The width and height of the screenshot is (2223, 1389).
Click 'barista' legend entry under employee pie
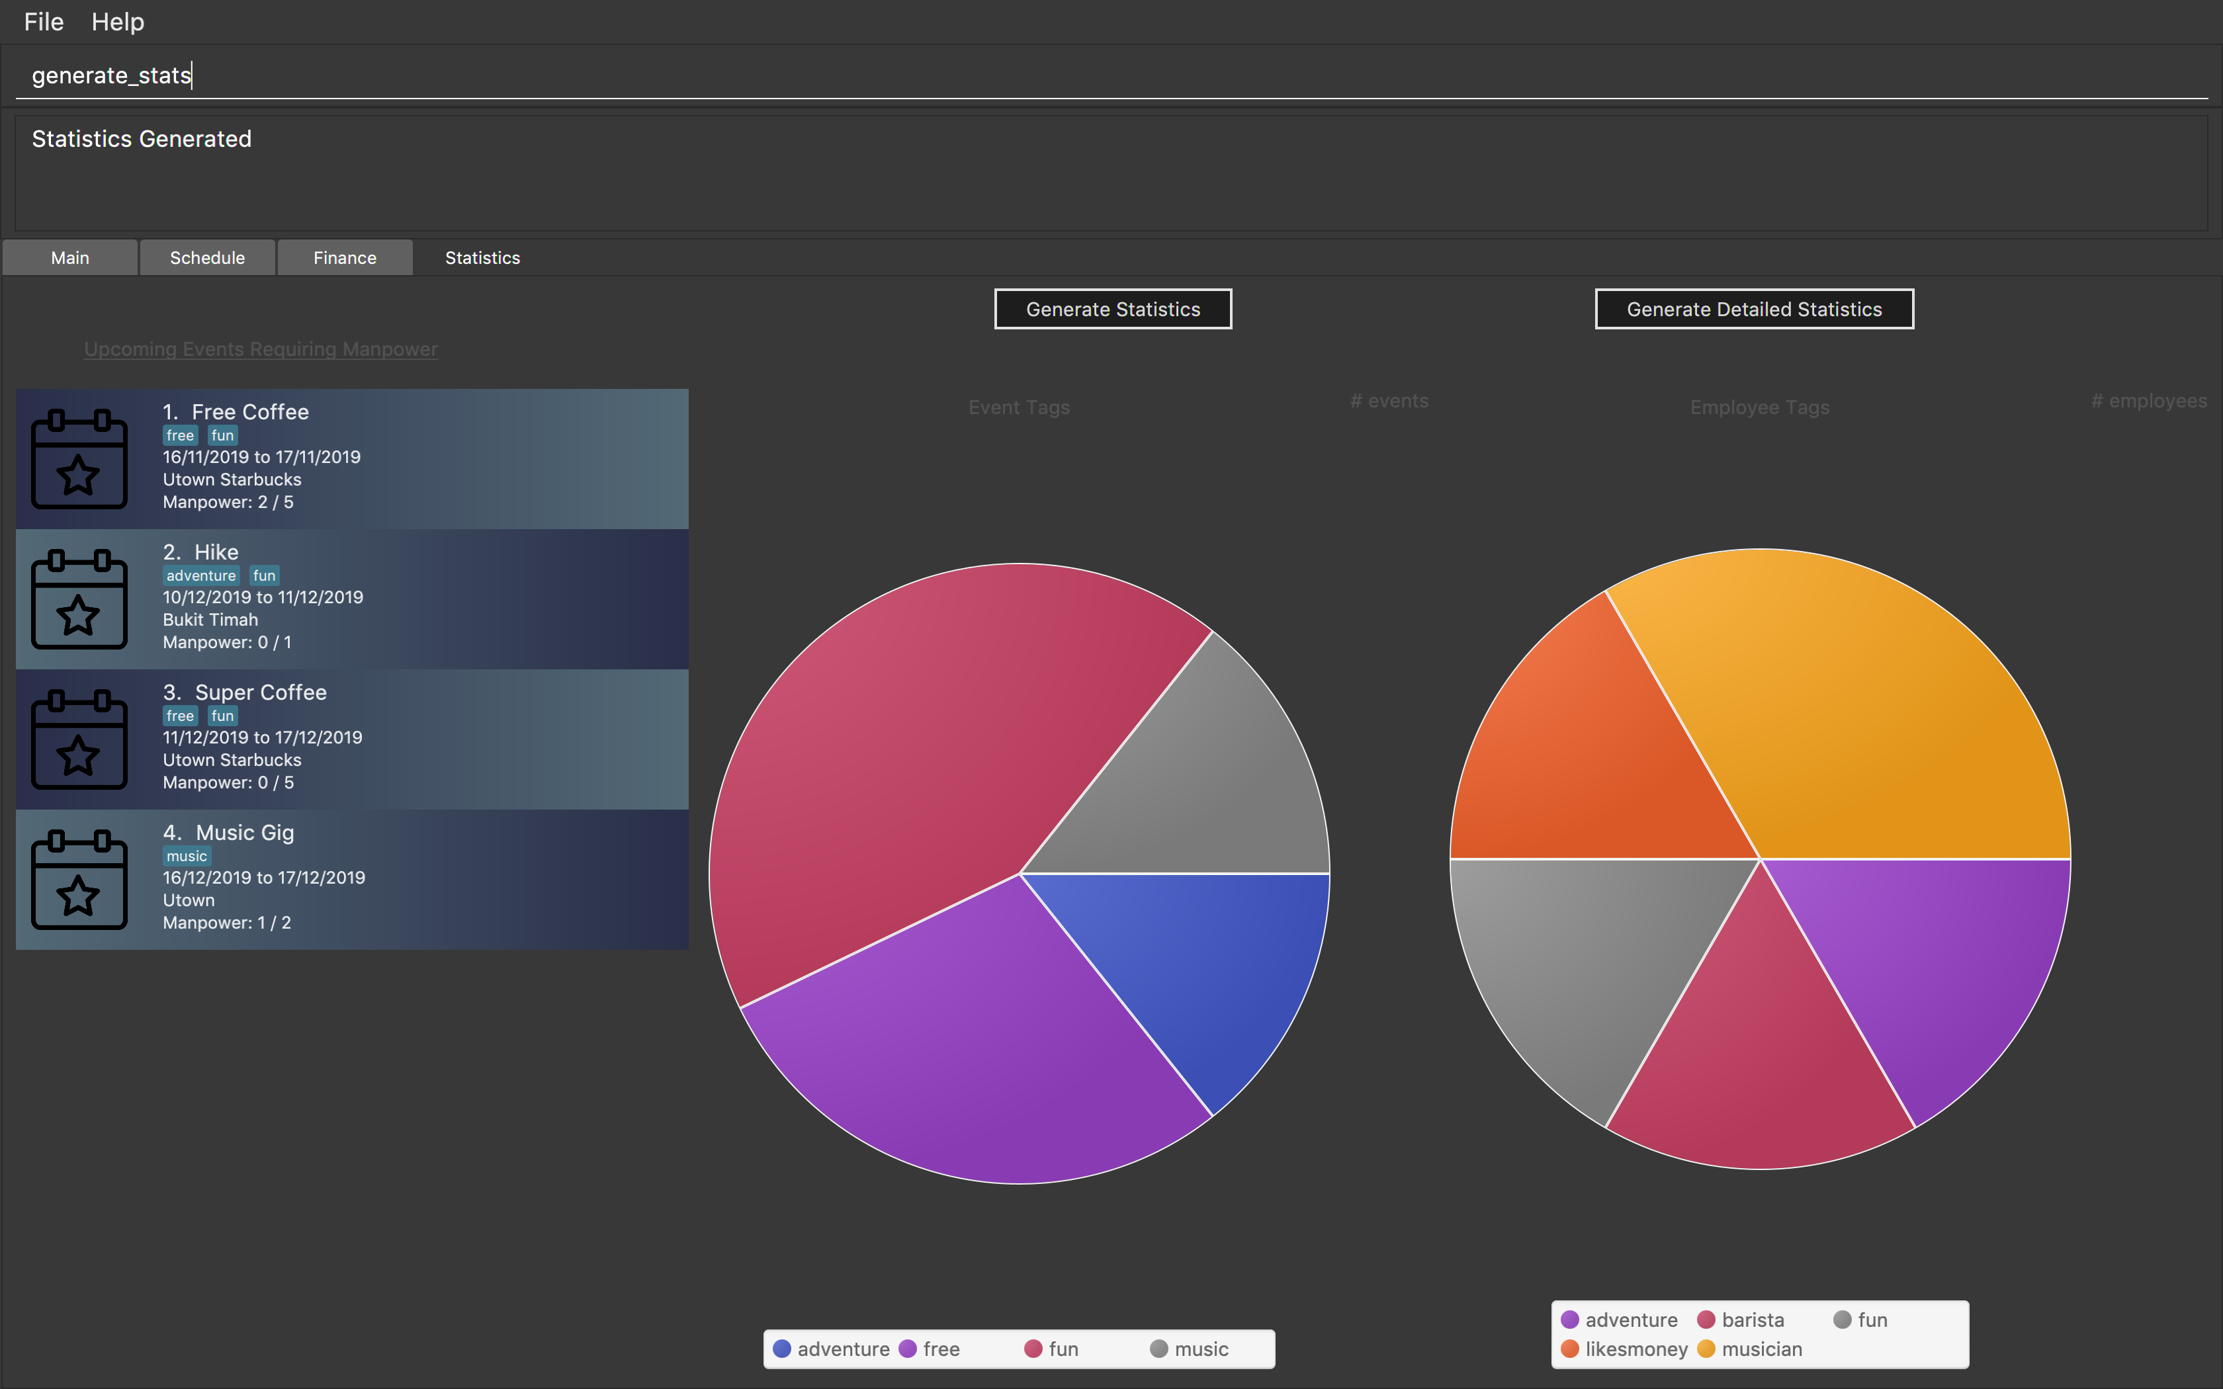pyautogui.click(x=1741, y=1319)
